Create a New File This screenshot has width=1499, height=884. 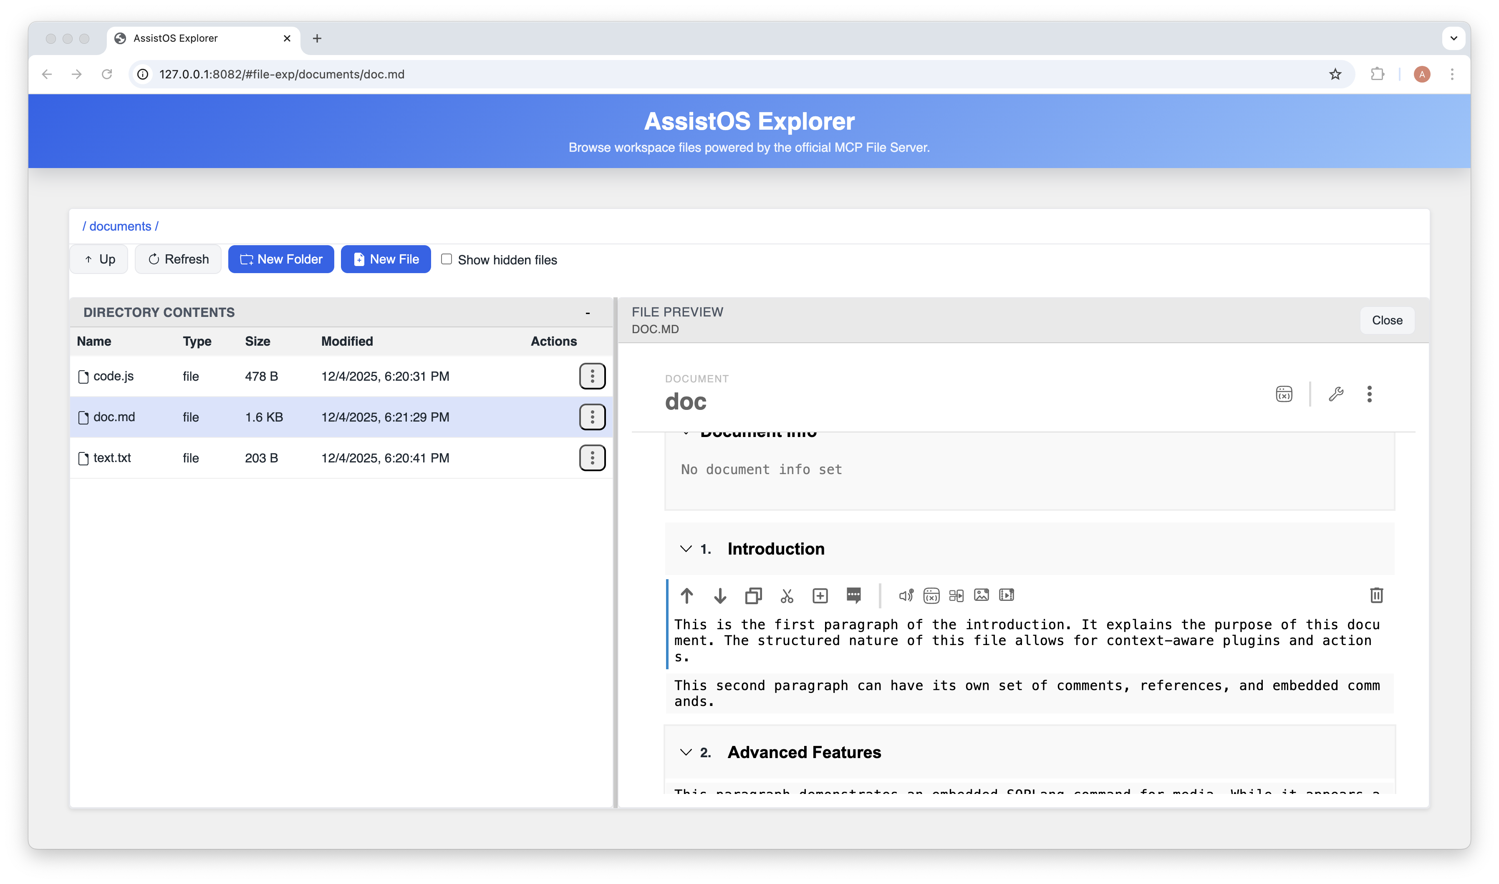click(x=386, y=259)
